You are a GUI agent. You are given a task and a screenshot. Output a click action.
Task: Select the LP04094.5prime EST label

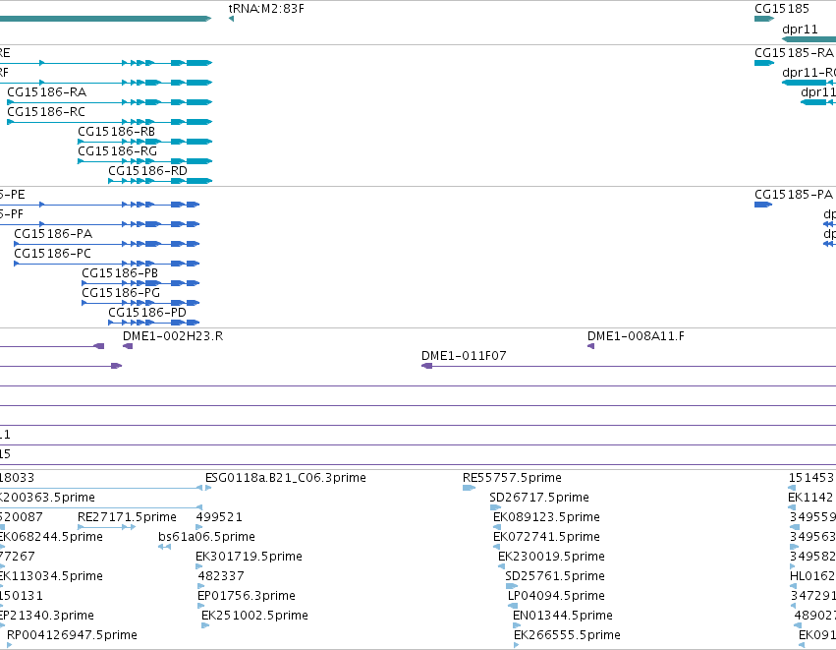[x=556, y=596]
